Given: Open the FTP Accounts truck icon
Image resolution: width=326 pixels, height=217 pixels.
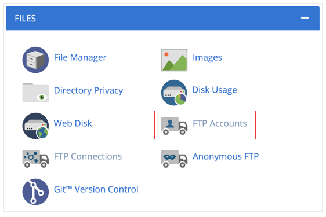Looking at the screenshot, I should [174, 126].
